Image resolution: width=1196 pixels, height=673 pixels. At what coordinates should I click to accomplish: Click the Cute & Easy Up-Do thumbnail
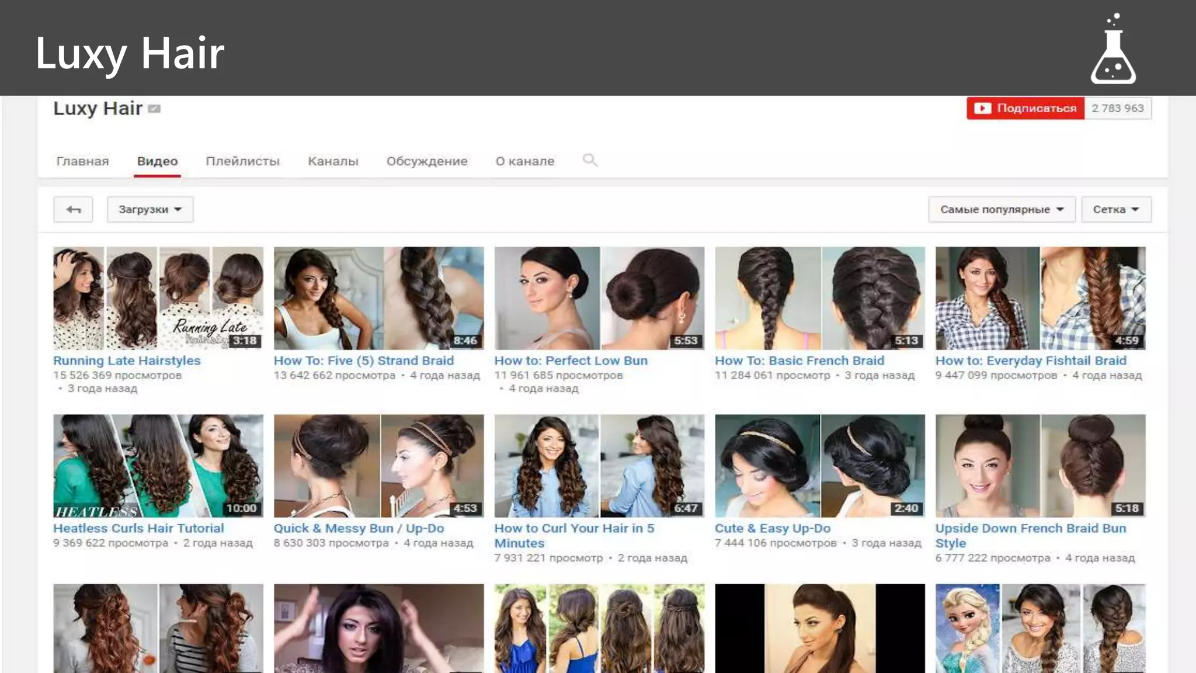point(820,466)
